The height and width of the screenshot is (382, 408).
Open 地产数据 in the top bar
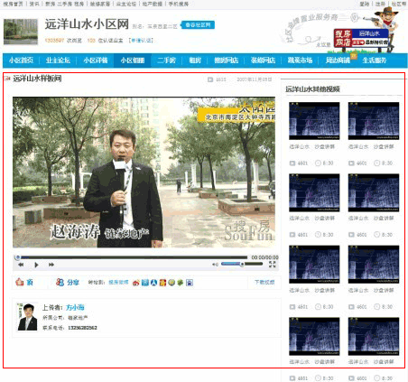(x=153, y=4)
